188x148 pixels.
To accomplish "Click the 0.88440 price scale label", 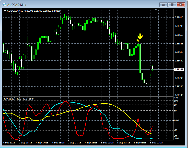I will tap(179, 60).
